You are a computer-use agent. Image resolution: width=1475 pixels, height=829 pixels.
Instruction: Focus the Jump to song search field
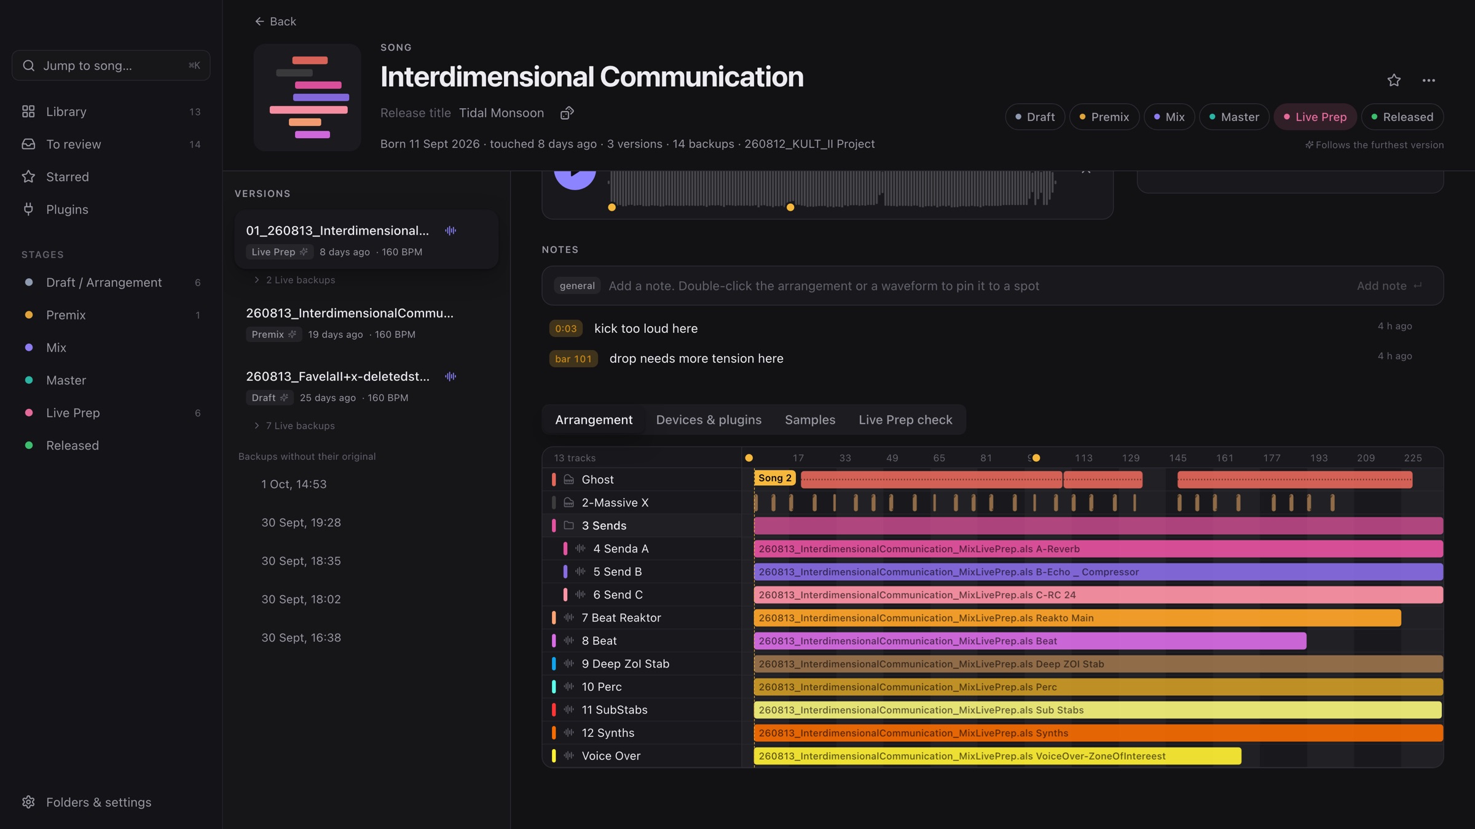[111, 66]
